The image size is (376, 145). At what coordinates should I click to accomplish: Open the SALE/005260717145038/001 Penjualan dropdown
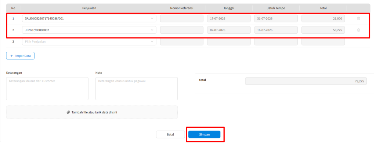click(x=89, y=18)
